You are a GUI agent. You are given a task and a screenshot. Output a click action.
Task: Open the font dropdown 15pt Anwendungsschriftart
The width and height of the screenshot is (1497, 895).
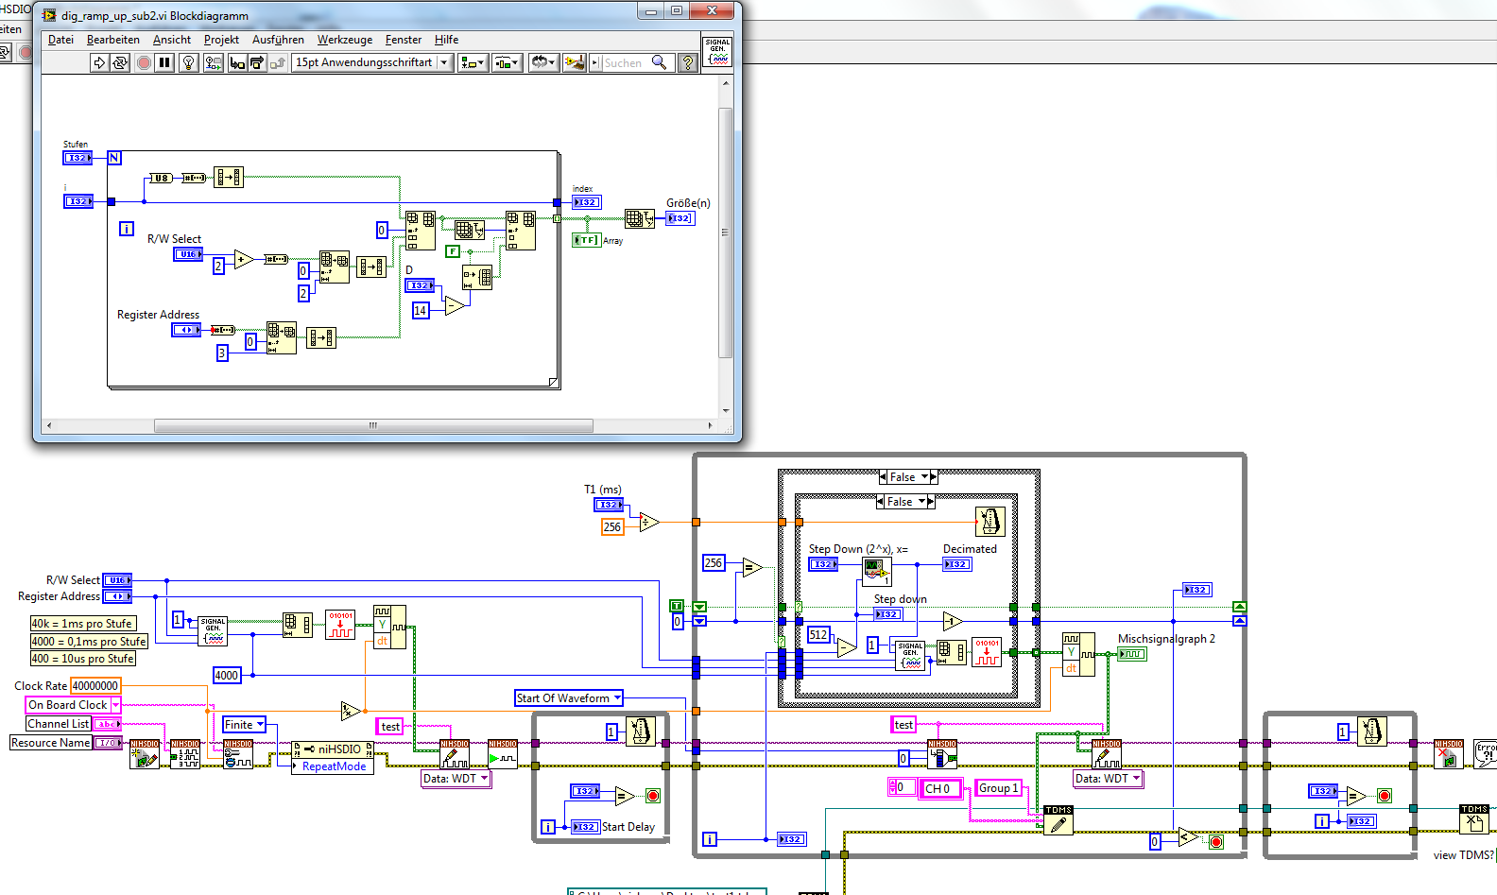[372, 62]
